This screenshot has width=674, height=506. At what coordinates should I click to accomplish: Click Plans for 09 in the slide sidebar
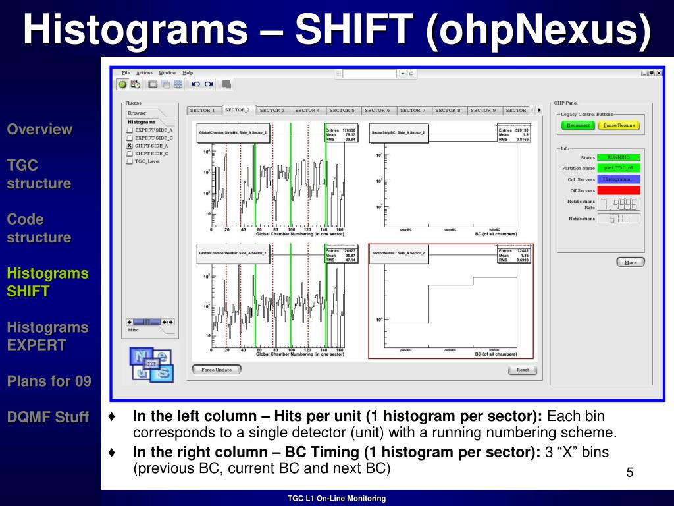pos(49,381)
